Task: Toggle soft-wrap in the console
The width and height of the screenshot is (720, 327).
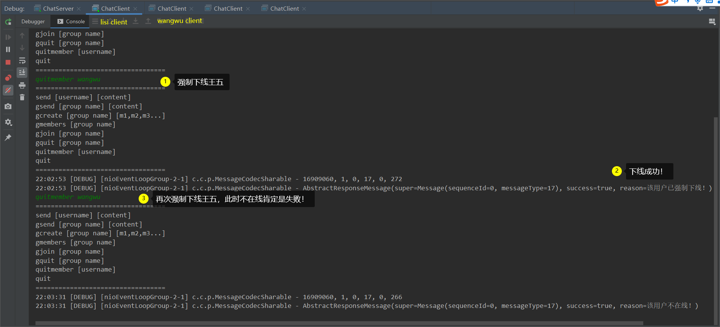Action: [x=22, y=60]
